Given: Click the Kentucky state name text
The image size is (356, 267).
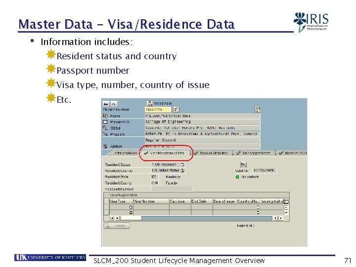Looking at the screenshot, I should [x=173, y=177].
